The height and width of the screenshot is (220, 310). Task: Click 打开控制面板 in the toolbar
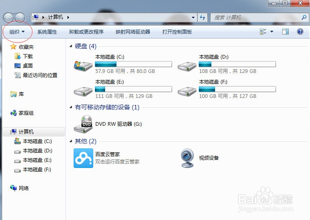pos(177,32)
